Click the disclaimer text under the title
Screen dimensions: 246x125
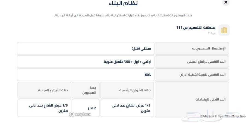coord(123,15)
